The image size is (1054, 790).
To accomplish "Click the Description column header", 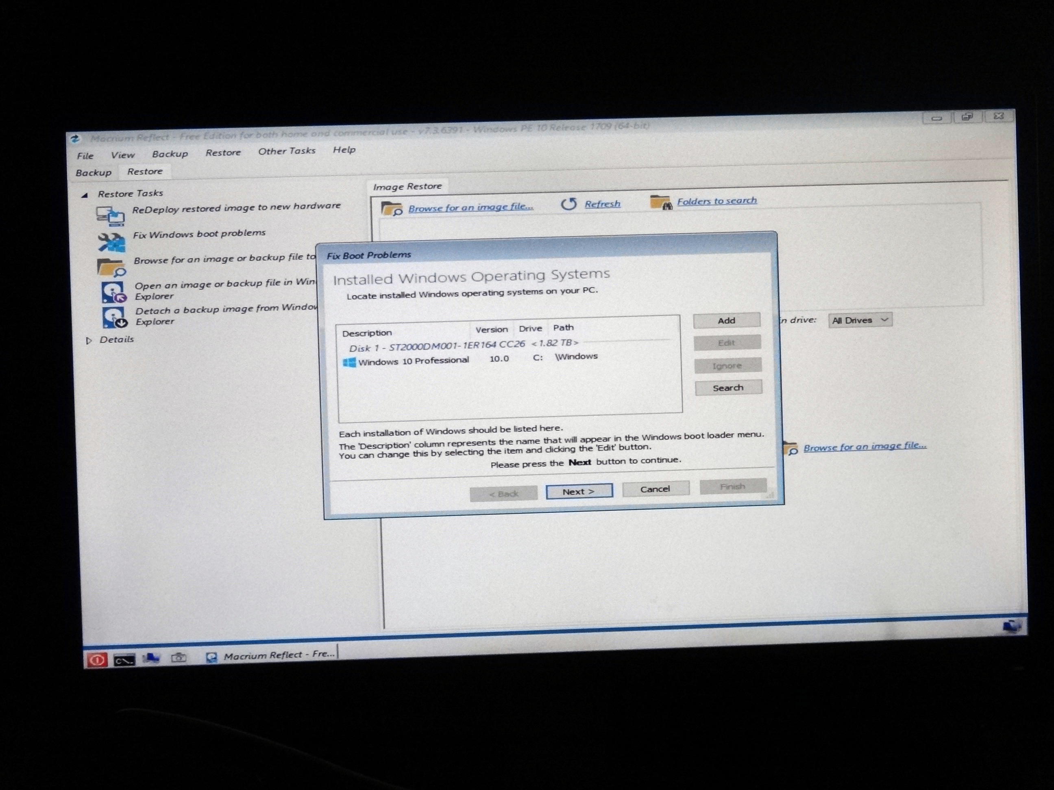I will coord(367,333).
